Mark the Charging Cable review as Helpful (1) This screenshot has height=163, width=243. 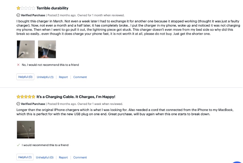(25, 157)
